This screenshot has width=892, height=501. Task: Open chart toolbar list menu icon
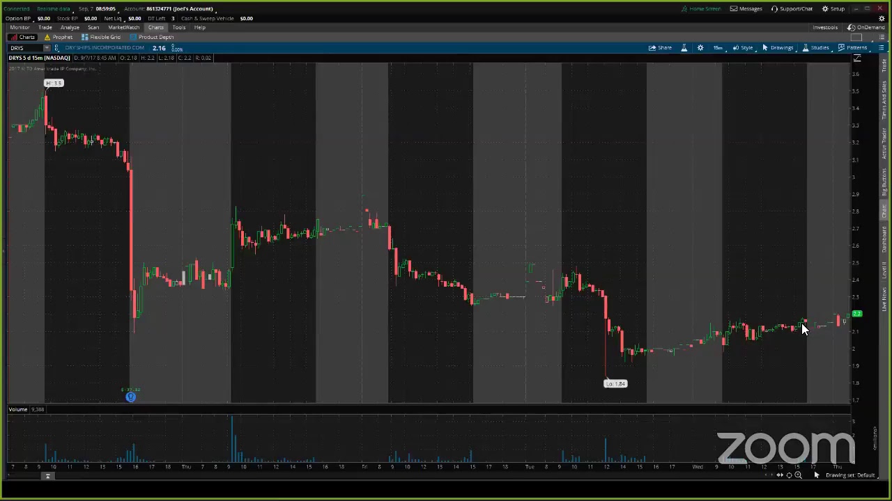(882, 48)
